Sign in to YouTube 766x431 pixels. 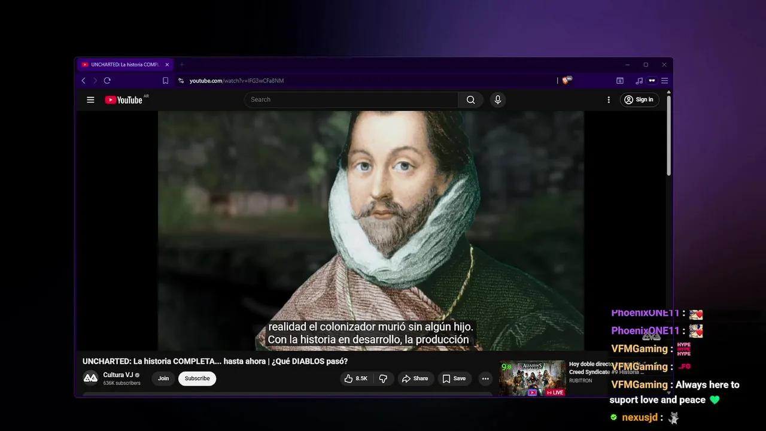pyautogui.click(x=639, y=100)
